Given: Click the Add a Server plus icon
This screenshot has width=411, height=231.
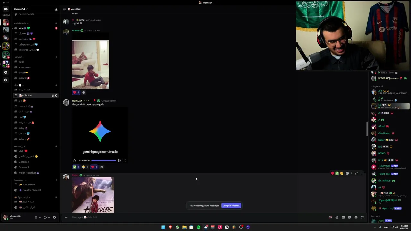Looking at the screenshot, I should [6, 73].
